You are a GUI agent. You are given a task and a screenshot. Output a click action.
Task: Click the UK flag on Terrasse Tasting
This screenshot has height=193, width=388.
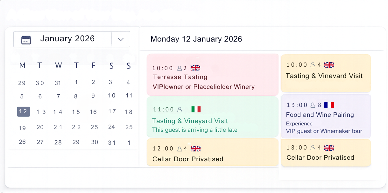(x=195, y=68)
